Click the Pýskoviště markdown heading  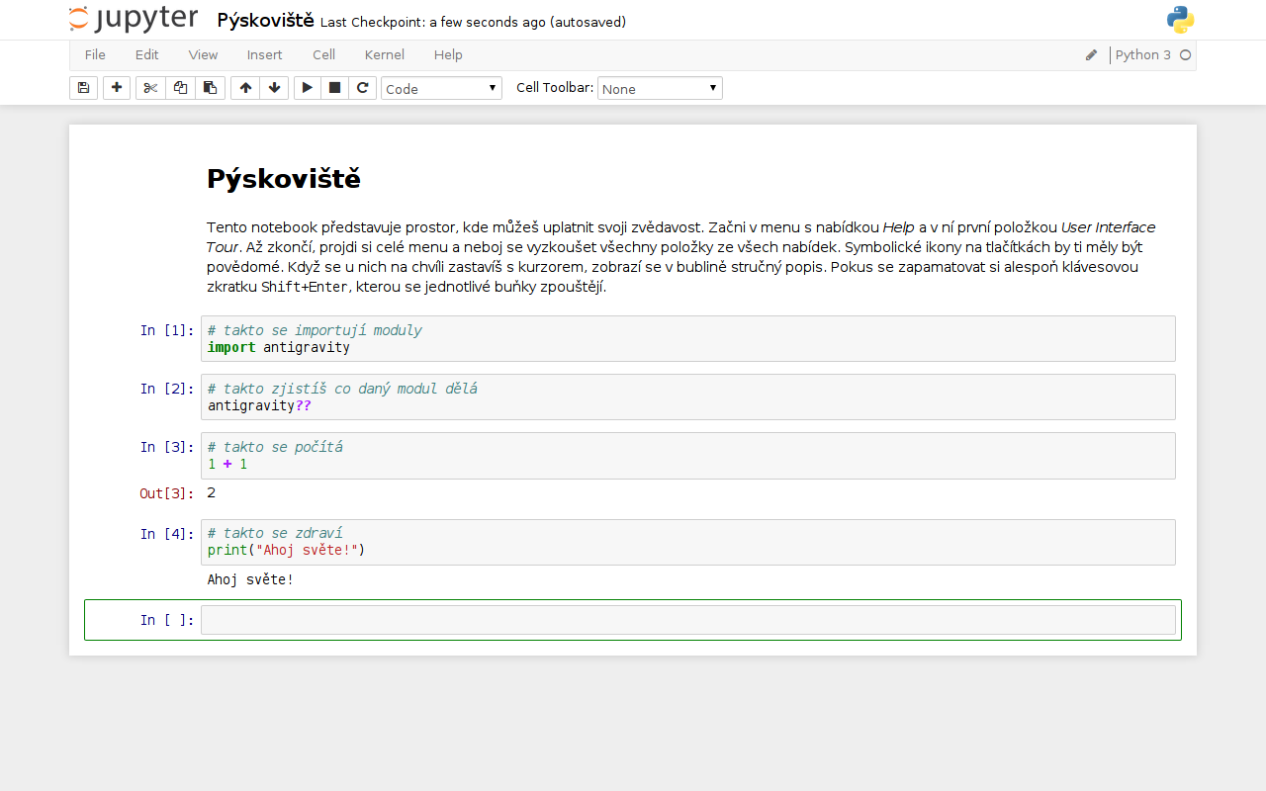click(284, 179)
